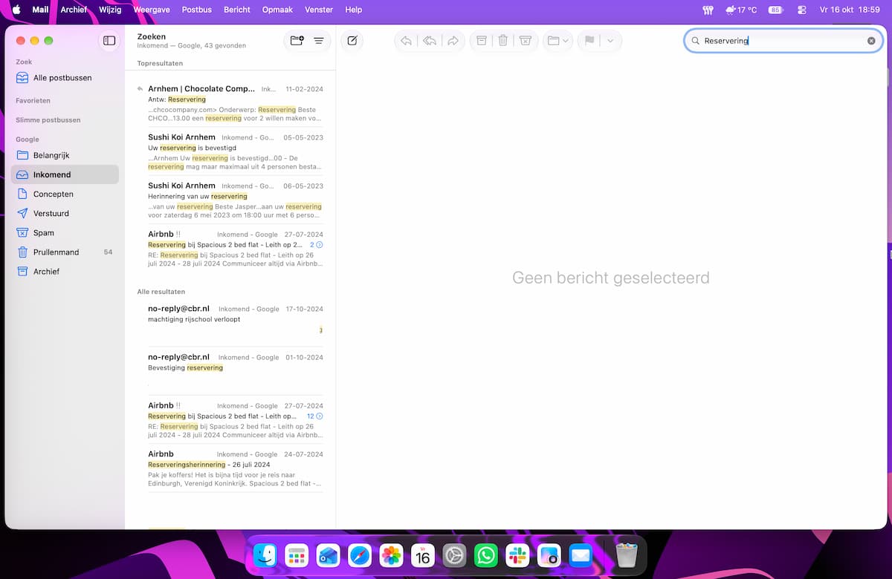Viewport: 892px width, 579px height.
Task: Open System Settings from the Dock
Action: [x=454, y=555]
